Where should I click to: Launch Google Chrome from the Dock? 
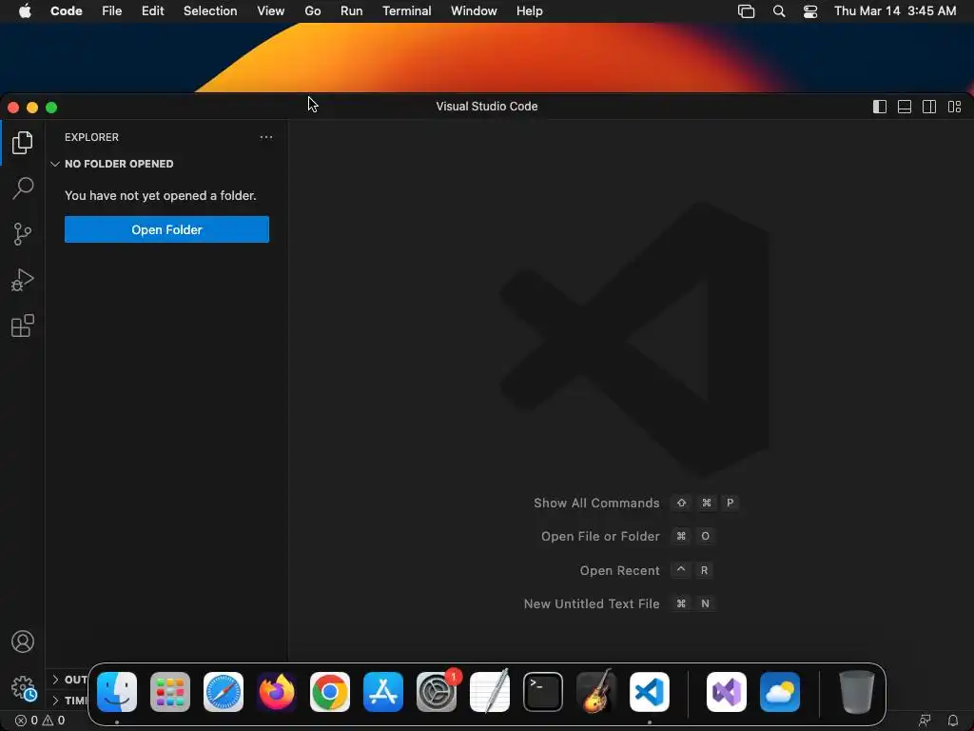point(330,692)
